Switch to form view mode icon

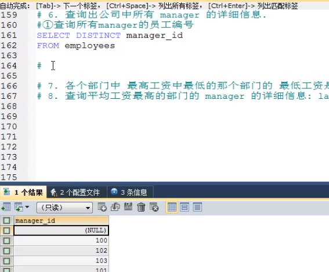tap(185, 207)
